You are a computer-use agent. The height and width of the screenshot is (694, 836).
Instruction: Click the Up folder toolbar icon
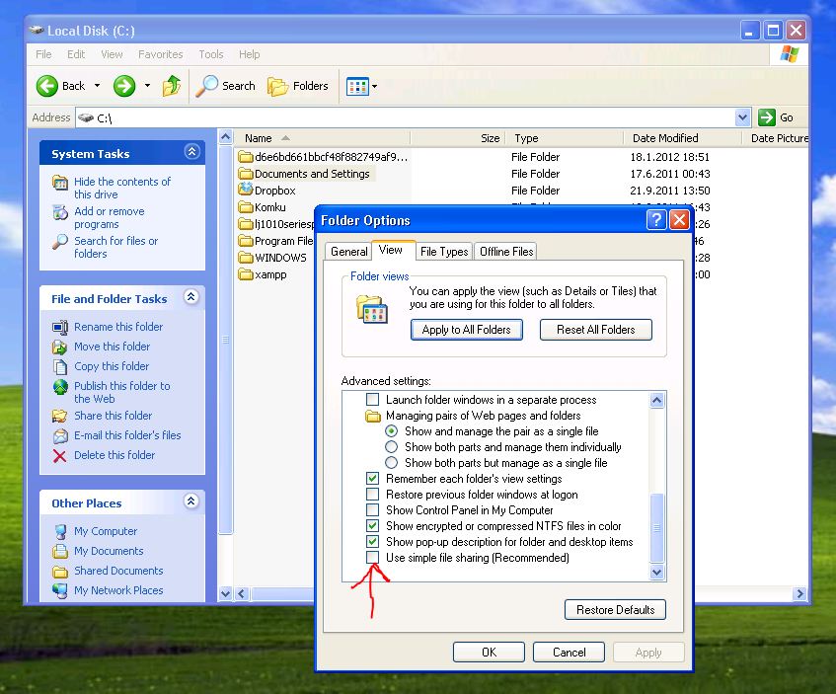pos(172,86)
